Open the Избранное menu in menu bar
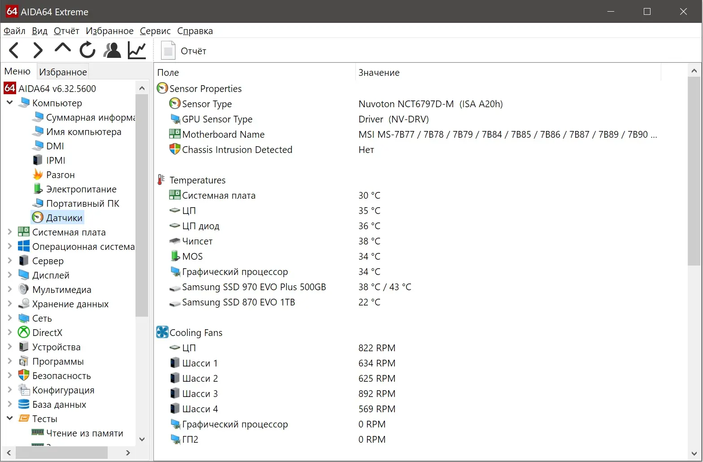The width and height of the screenshot is (703, 462). (109, 31)
